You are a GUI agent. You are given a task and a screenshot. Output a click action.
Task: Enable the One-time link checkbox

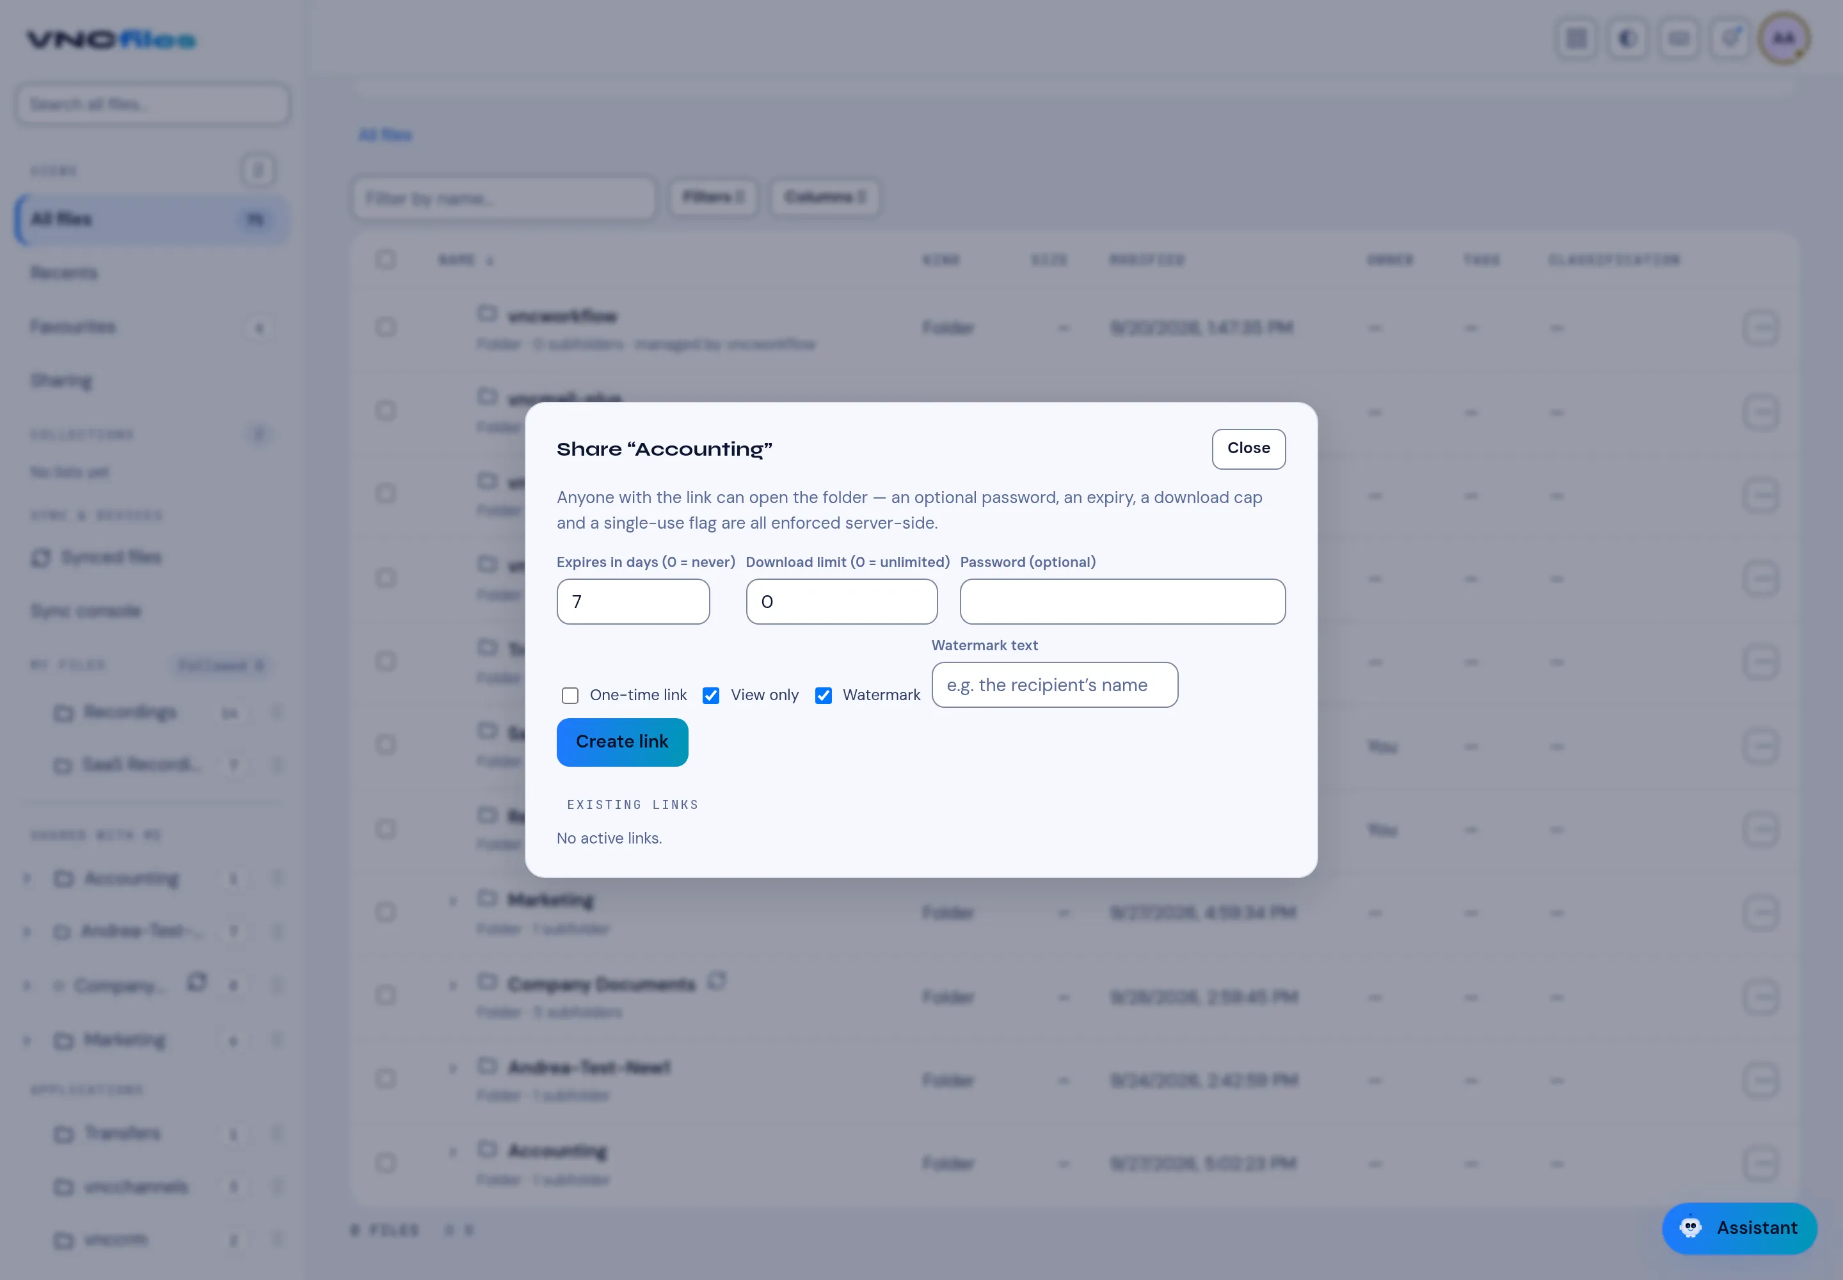pos(570,695)
